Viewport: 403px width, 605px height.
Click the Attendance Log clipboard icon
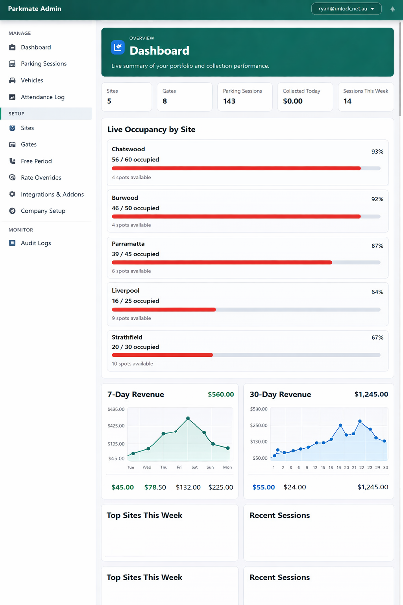(12, 97)
